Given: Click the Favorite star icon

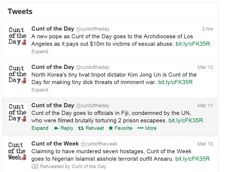Looking at the screenshot, I should pos(111,128).
